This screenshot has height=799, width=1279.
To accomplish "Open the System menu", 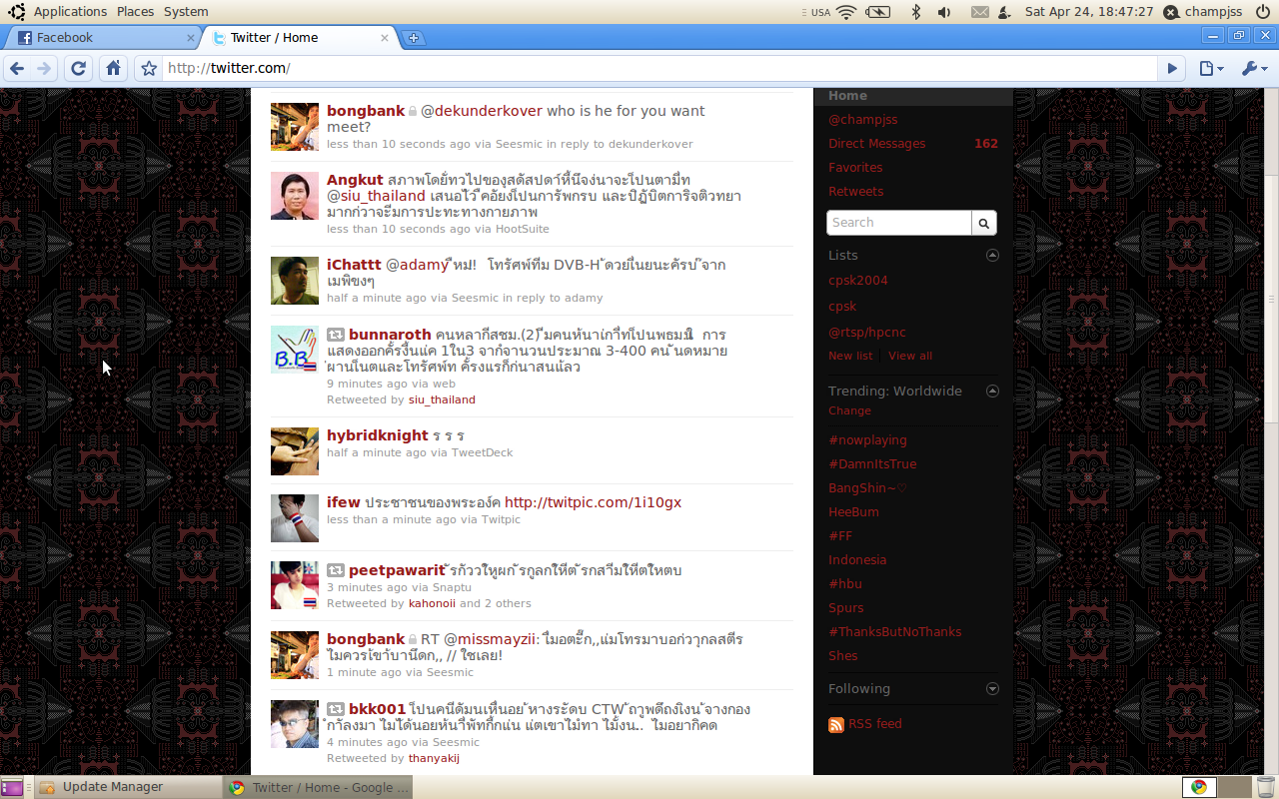I will [186, 12].
